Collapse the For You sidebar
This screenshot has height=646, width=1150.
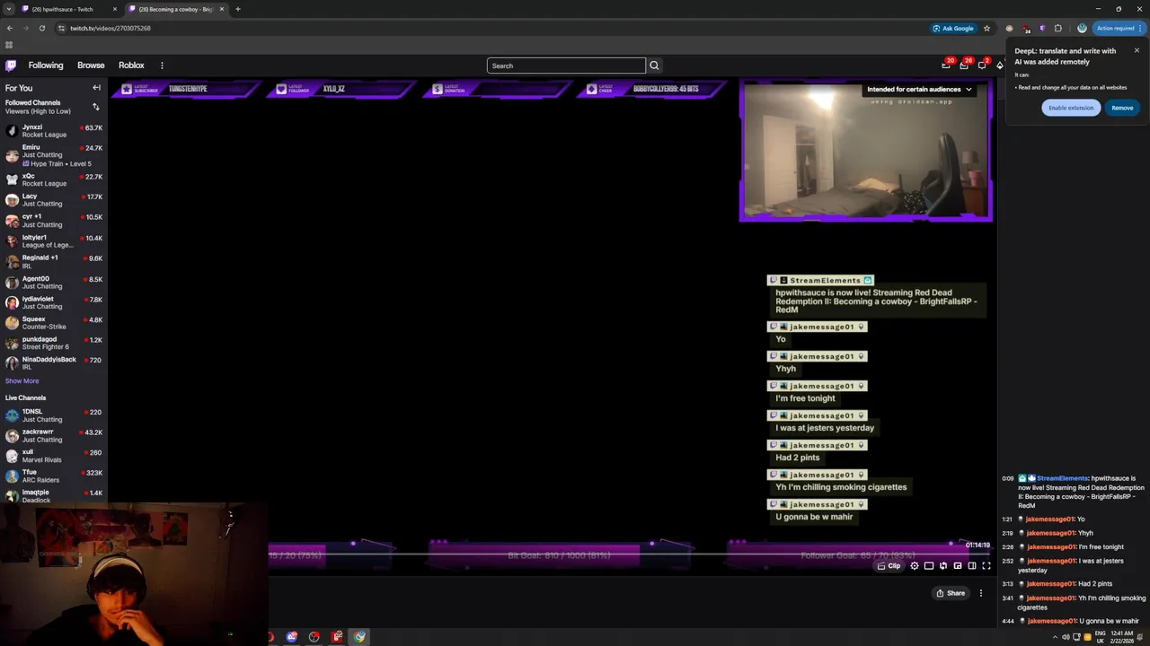(x=96, y=88)
